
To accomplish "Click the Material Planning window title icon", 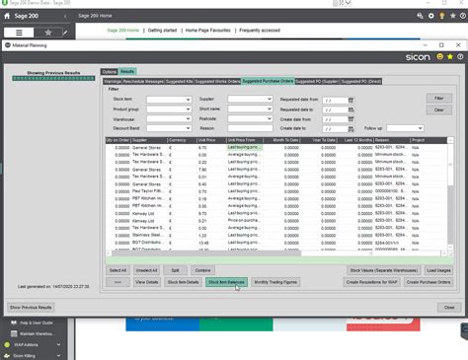I will click(x=8, y=45).
